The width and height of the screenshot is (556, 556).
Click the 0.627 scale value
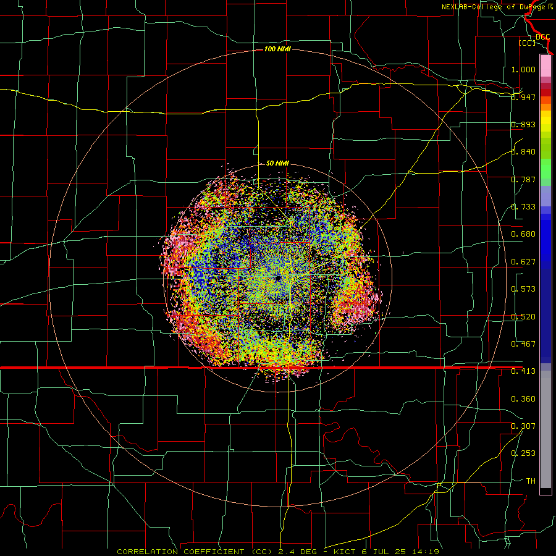523,262
